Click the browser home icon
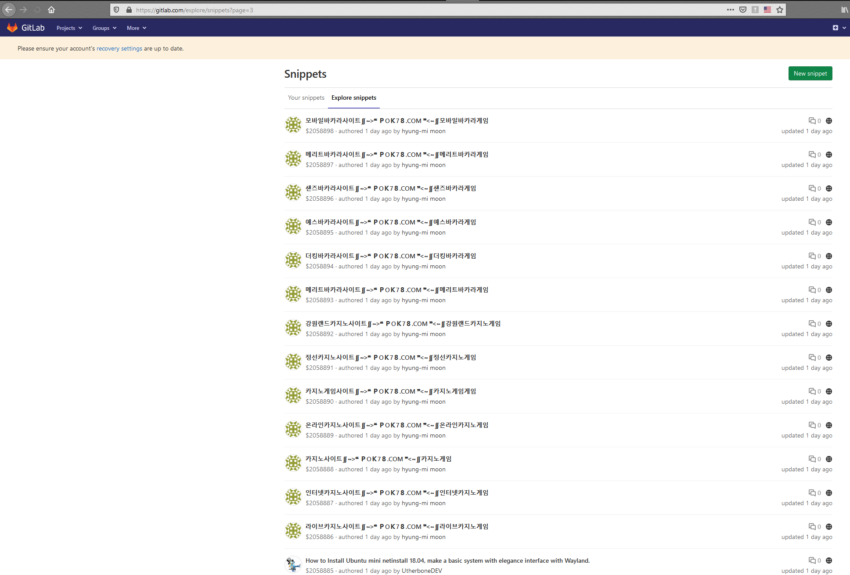The width and height of the screenshot is (850, 575). [51, 10]
